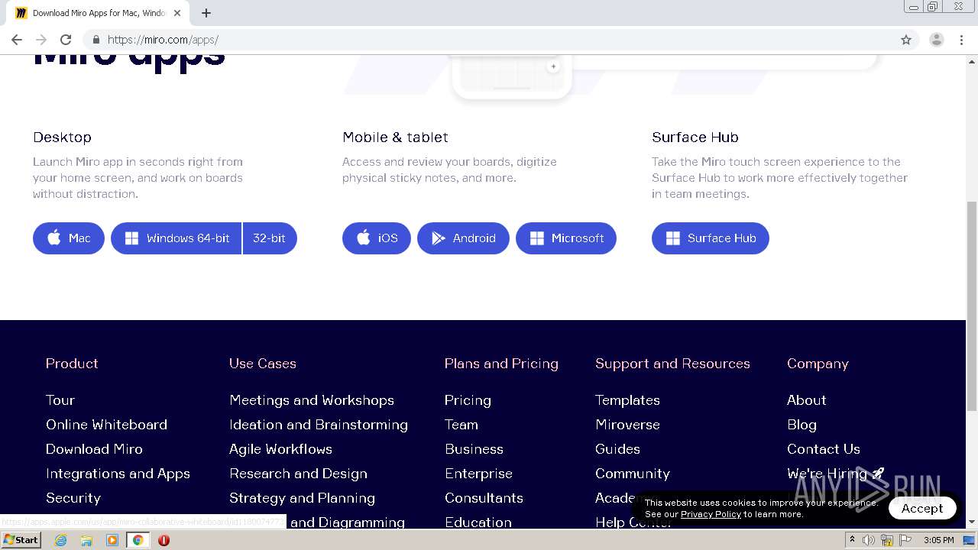Viewport: 978px width, 550px height.
Task: Open the red taskbar antivirus icon
Action: click(164, 540)
